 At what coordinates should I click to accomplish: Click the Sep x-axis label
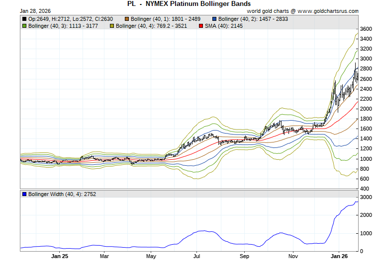[x=244, y=257]
